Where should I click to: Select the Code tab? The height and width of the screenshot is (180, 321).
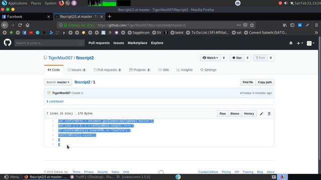click(54, 70)
